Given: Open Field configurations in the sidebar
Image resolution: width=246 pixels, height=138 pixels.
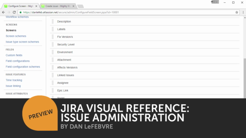Looking at the screenshot, I should coord(18,61).
